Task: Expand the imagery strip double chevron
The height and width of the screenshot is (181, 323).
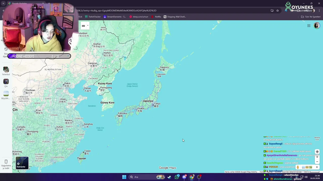Action: [x=317, y=167]
